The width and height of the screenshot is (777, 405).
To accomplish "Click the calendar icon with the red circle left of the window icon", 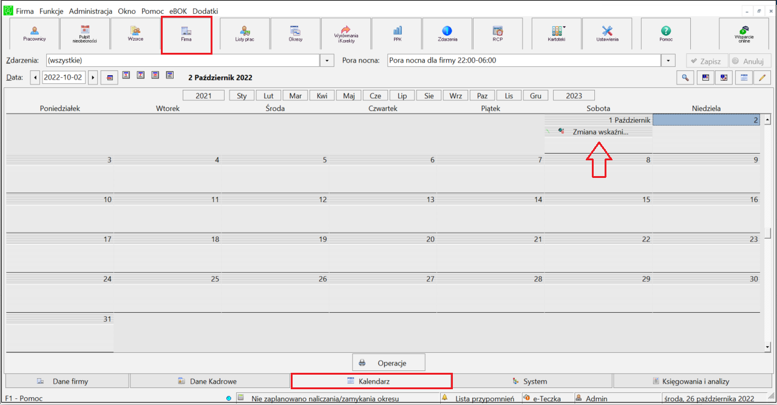I will [x=724, y=77].
